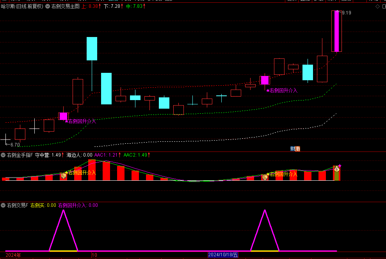Click the second note icon in 右侧金手指F panel

point(265,177)
